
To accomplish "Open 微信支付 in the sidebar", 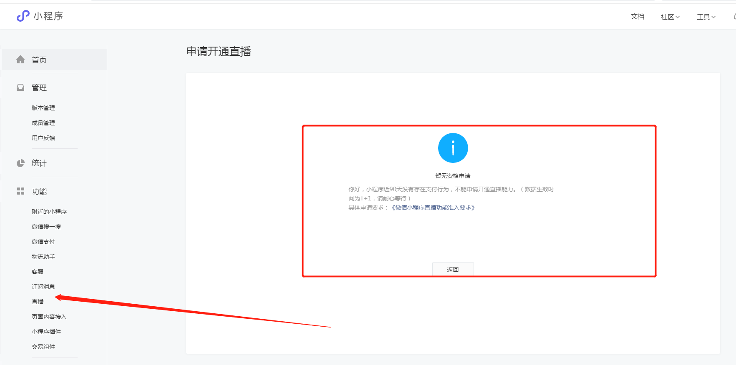I will click(x=43, y=242).
